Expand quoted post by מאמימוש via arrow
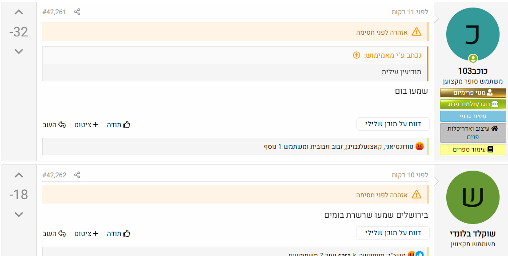This screenshot has width=508, height=256. (356, 56)
